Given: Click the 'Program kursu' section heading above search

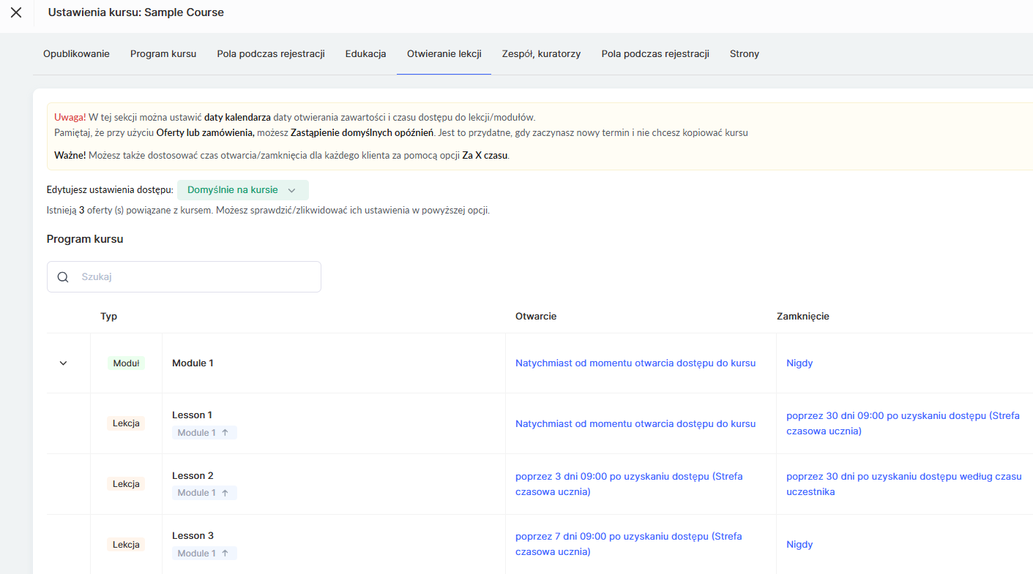Looking at the screenshot, I should pos(85,239).
